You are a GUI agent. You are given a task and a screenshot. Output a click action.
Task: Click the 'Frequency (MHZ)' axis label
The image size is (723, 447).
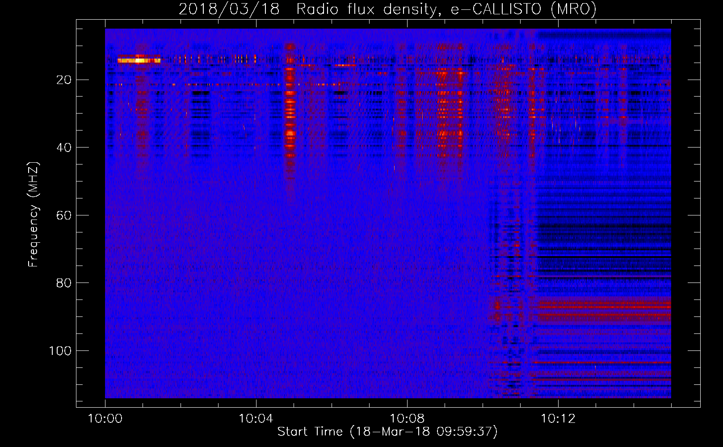click(x=34, y=215)
